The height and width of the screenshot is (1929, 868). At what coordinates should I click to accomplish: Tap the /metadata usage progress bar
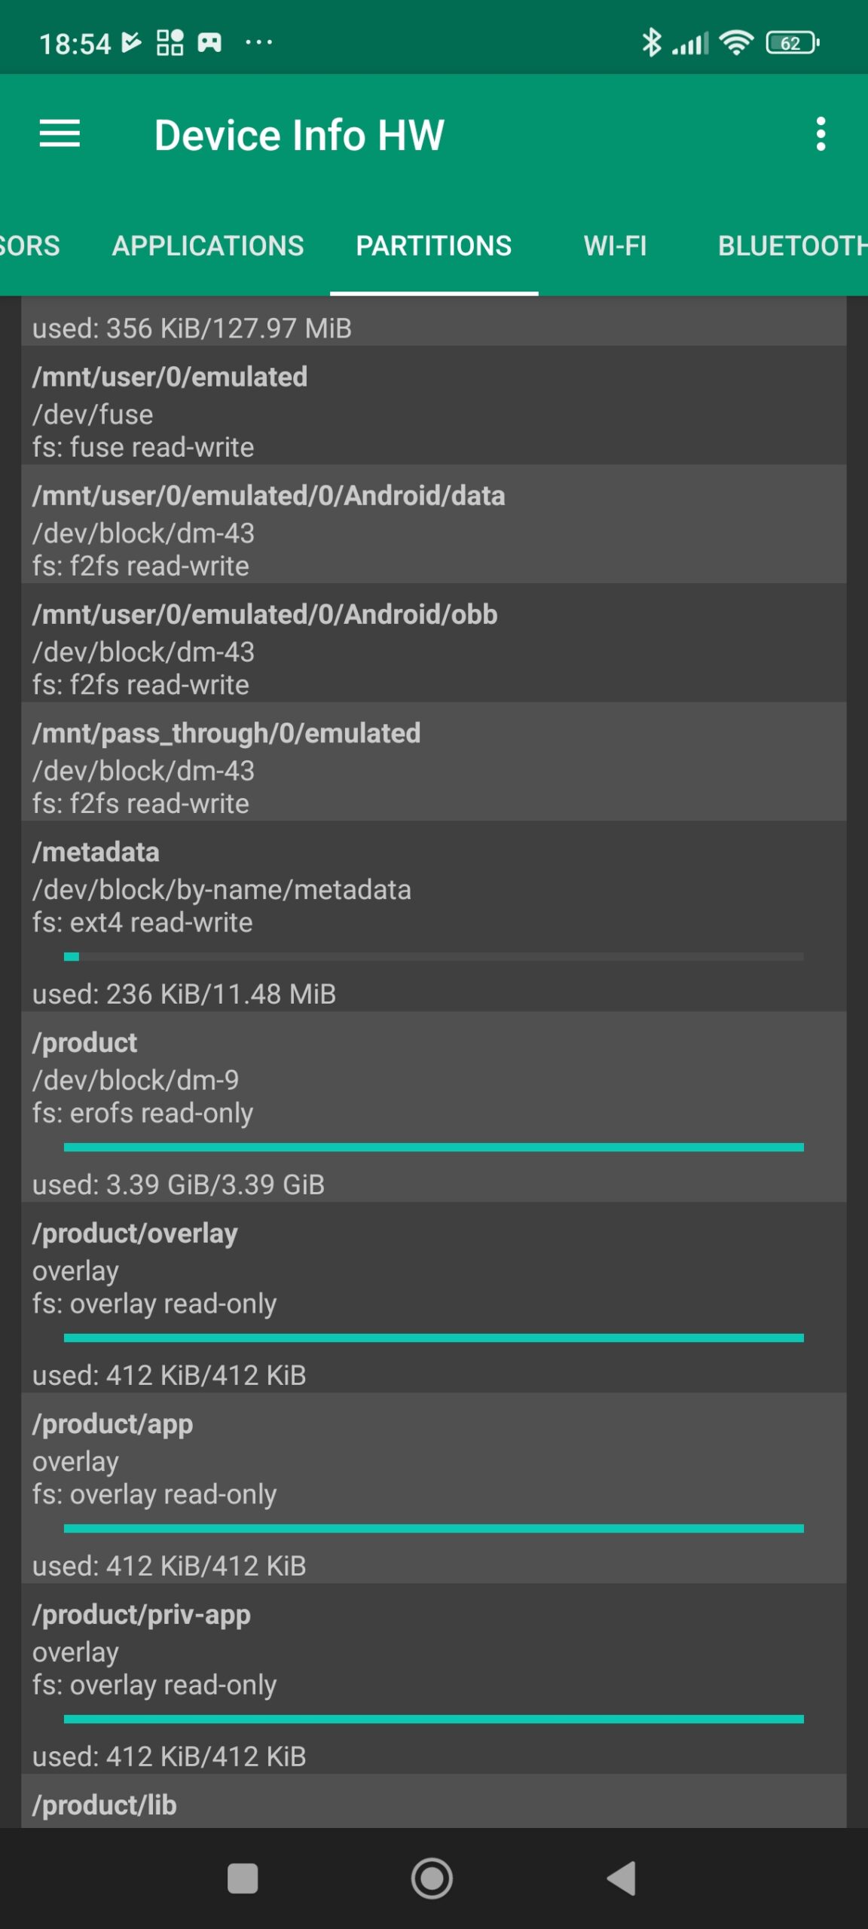point(433,957)
